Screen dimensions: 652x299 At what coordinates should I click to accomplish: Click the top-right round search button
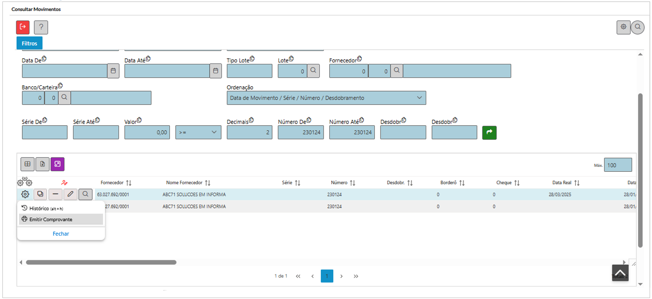click(637, 27)
